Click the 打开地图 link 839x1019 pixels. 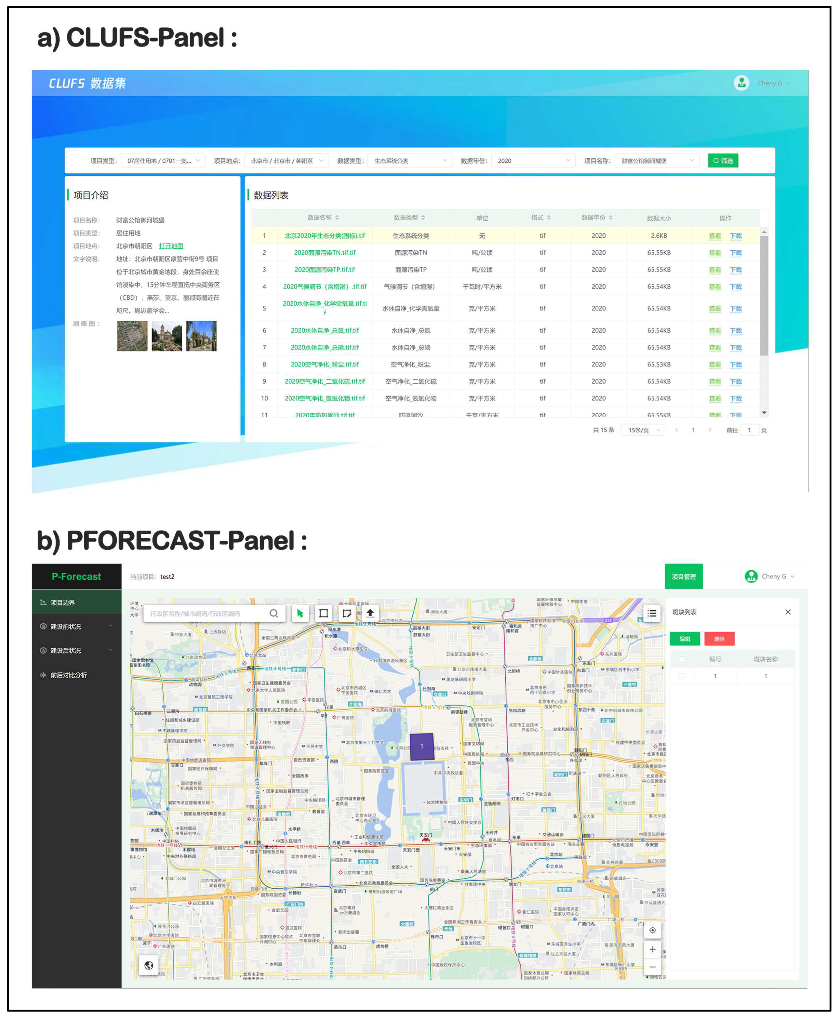pos(171,246)
